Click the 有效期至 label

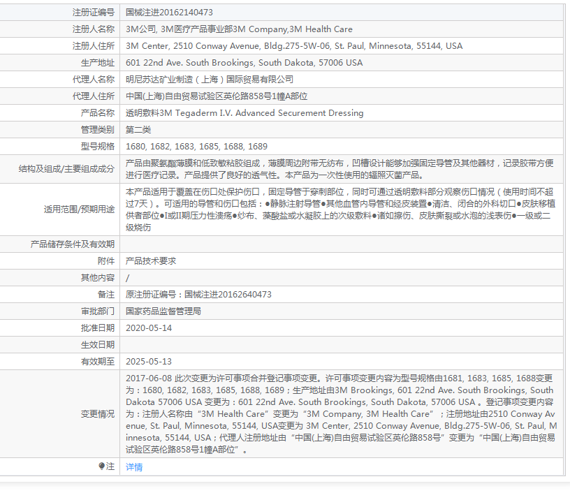[98, 362]
